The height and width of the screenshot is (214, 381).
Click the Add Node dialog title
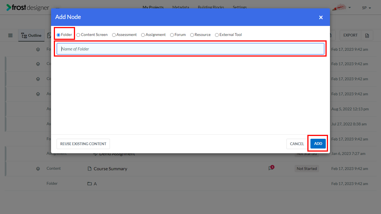68,17
